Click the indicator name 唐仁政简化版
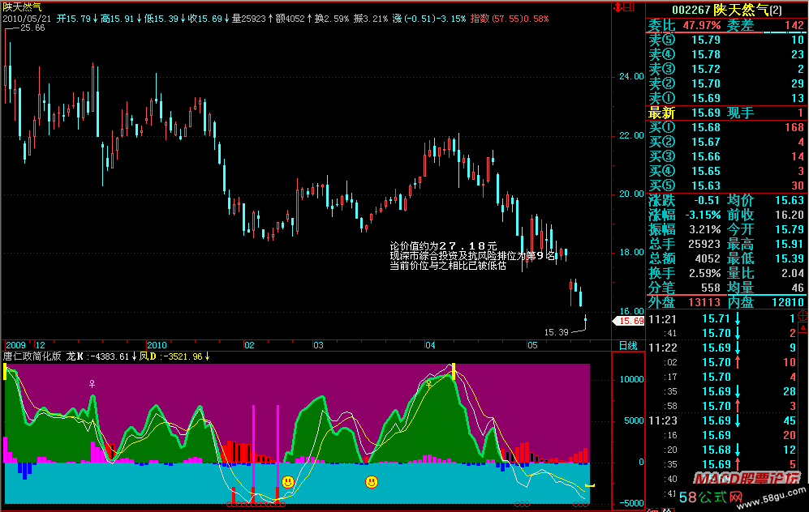809x512 pixels. point(32,356)
